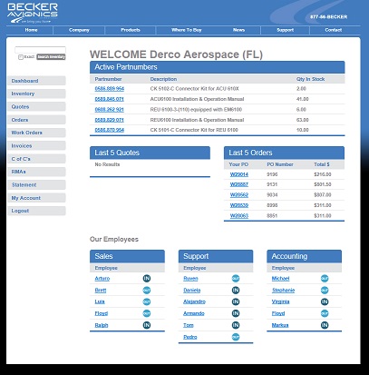Focus the inventory search text field
The image size is (369, 375).
tap(40, 50)
